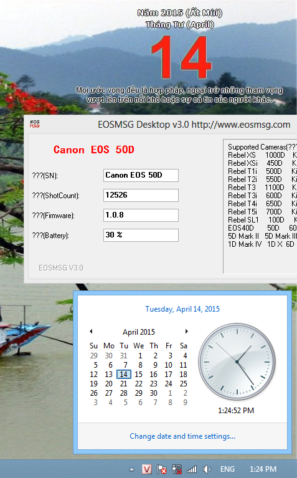Click EOS40D in supported cameras list
The width and height of the screenshot is (297, 478).
click(x=240, y=228)
